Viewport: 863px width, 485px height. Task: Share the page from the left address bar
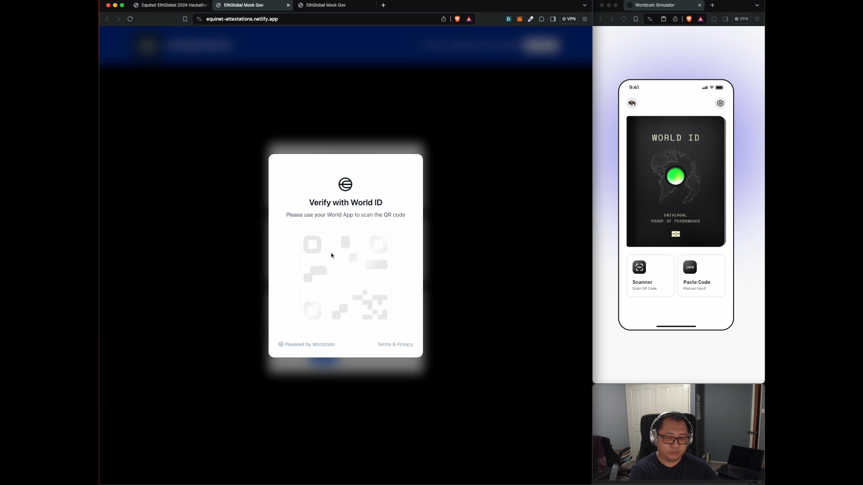coord(444,19)
